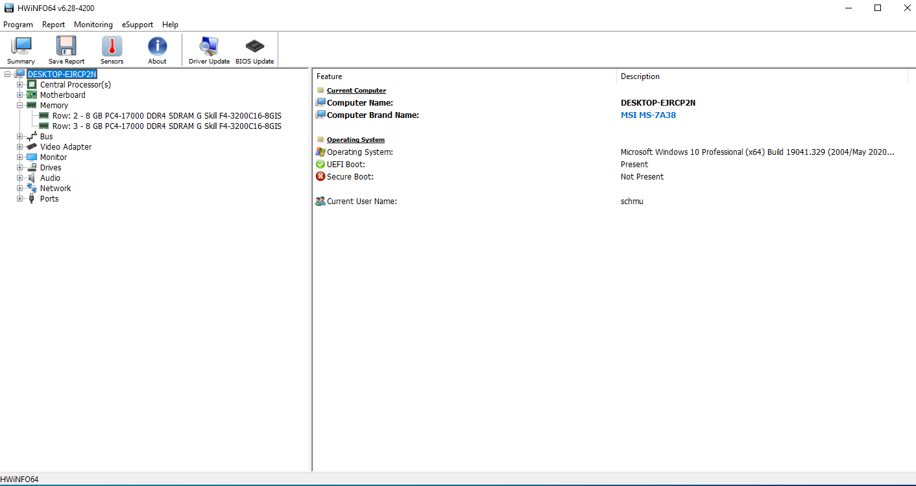Select the Network tree label

click(56, 188)
